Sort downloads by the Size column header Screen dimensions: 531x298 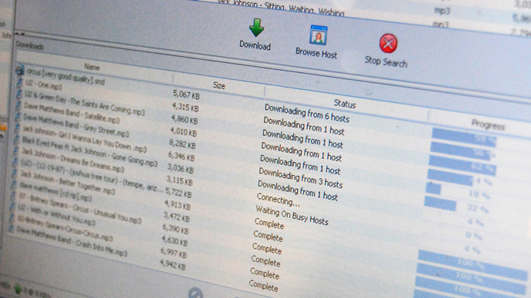point(219,85)
